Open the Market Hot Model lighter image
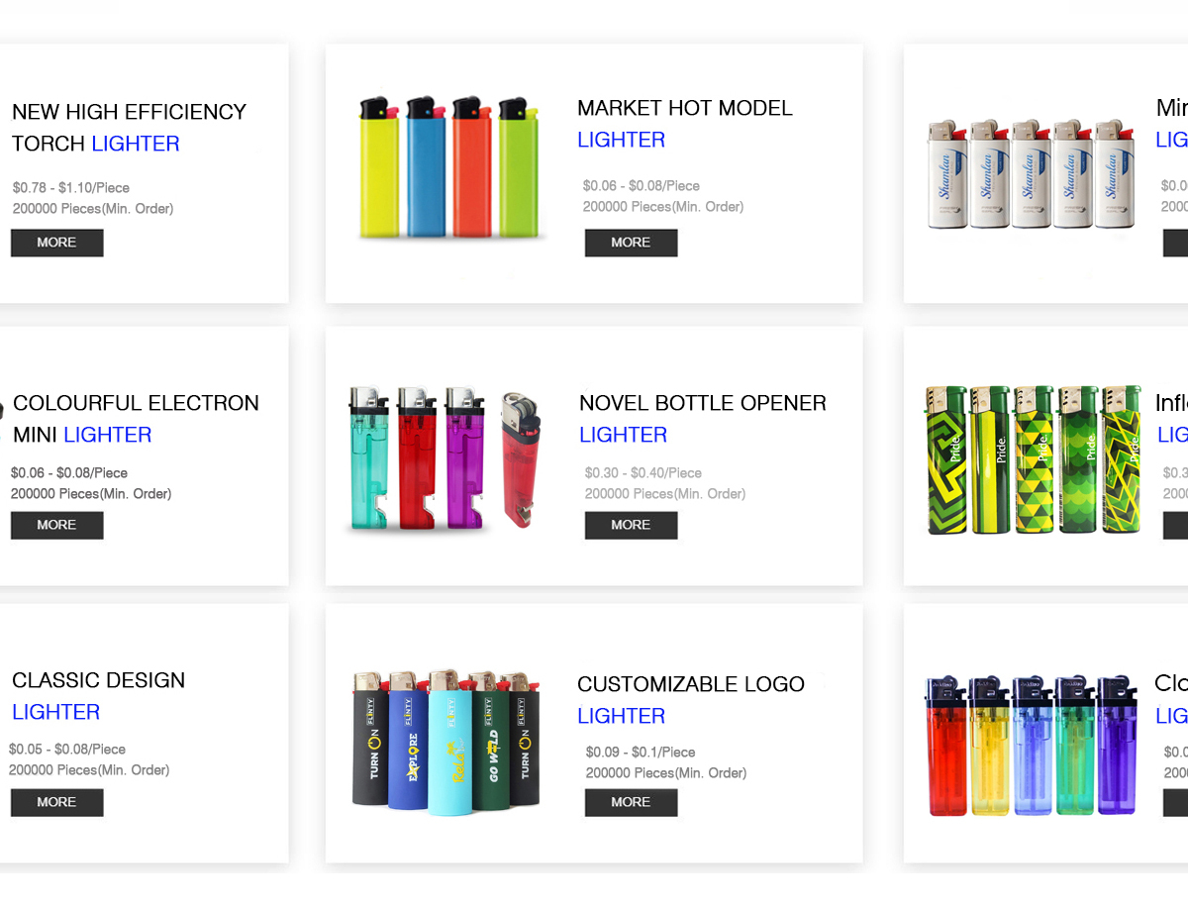The height and width of the screenshot is (905, 1188). (x=448, y=167)
